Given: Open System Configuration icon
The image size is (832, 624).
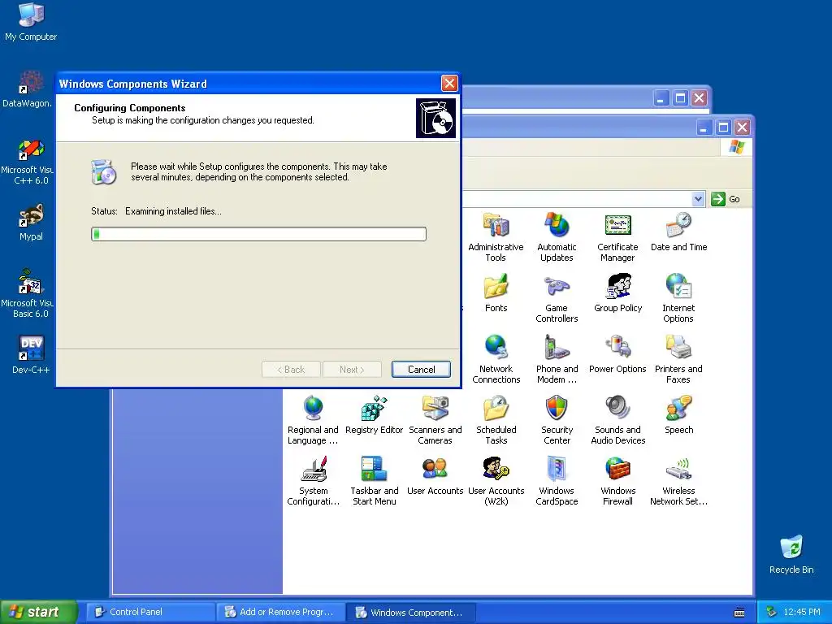Looking at the screenshot, I should (x=313, y=481).
